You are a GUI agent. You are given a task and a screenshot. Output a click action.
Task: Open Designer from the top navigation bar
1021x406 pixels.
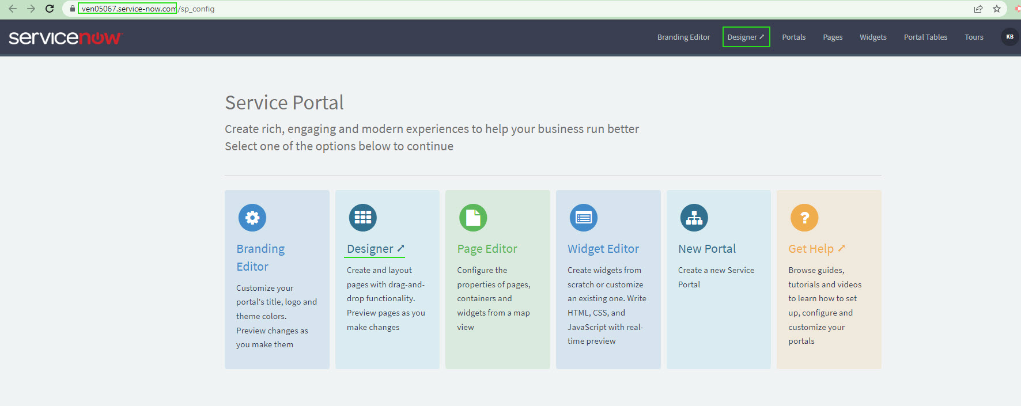(746, 37)
